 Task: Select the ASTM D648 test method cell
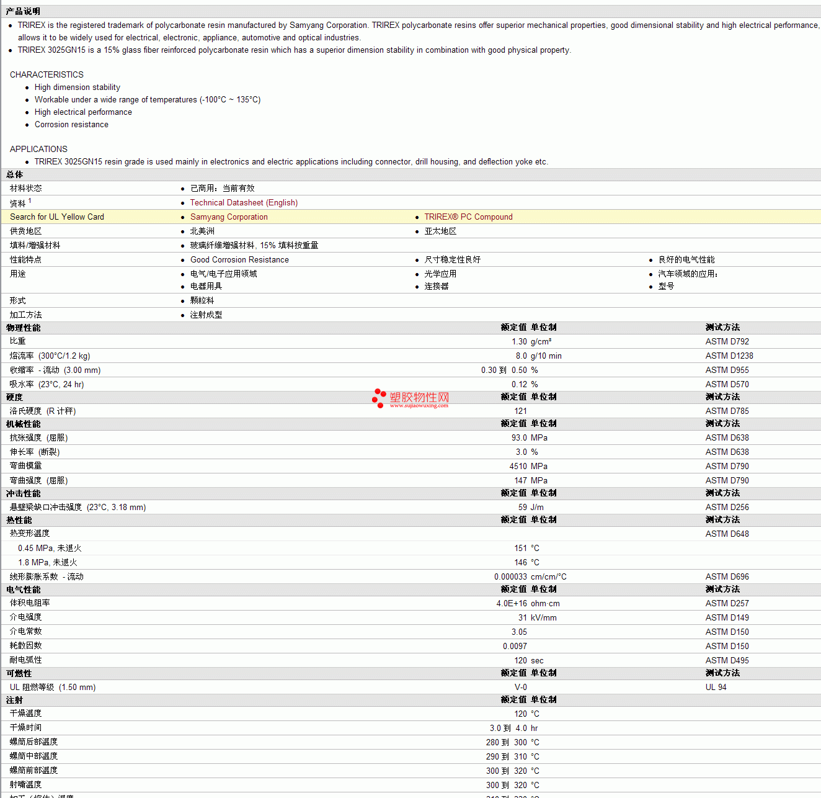[x=727, y=534]
